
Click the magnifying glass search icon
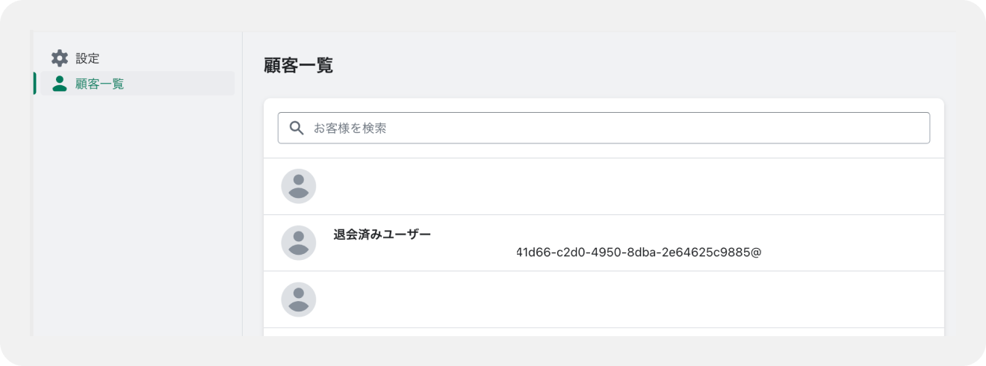coord(297,128)
